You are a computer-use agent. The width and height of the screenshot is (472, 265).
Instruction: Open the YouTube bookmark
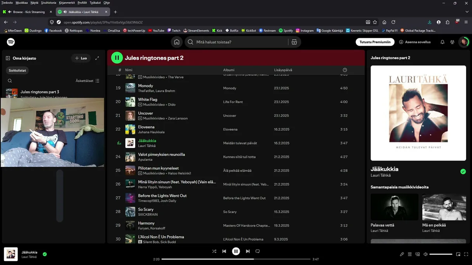[x=156, y=31]
